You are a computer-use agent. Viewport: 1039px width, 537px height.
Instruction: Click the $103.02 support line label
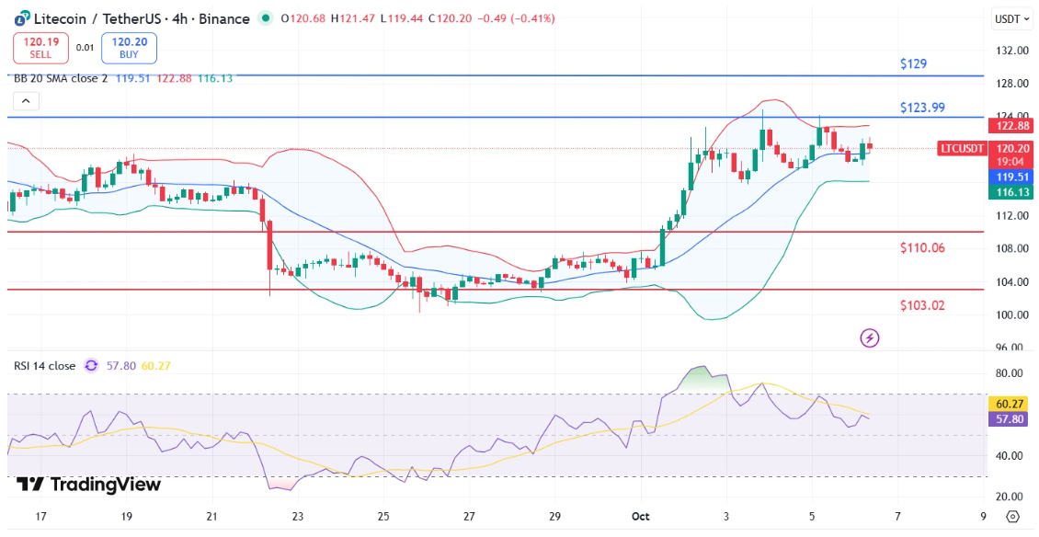tap(922, 305)
